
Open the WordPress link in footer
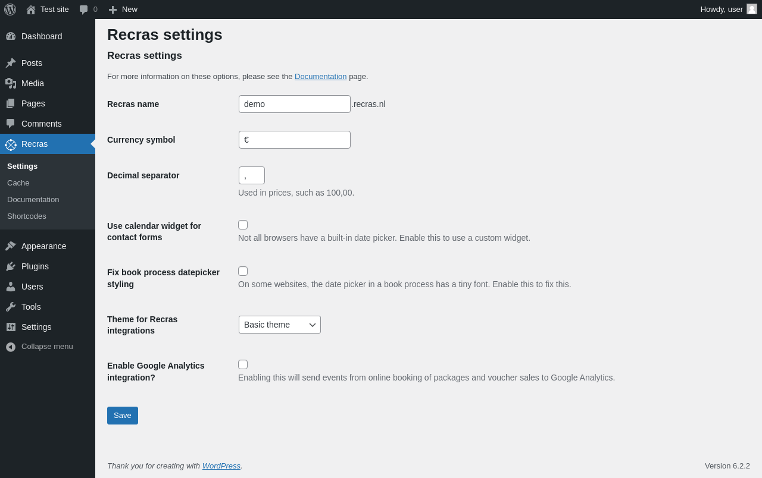(221, 466)
